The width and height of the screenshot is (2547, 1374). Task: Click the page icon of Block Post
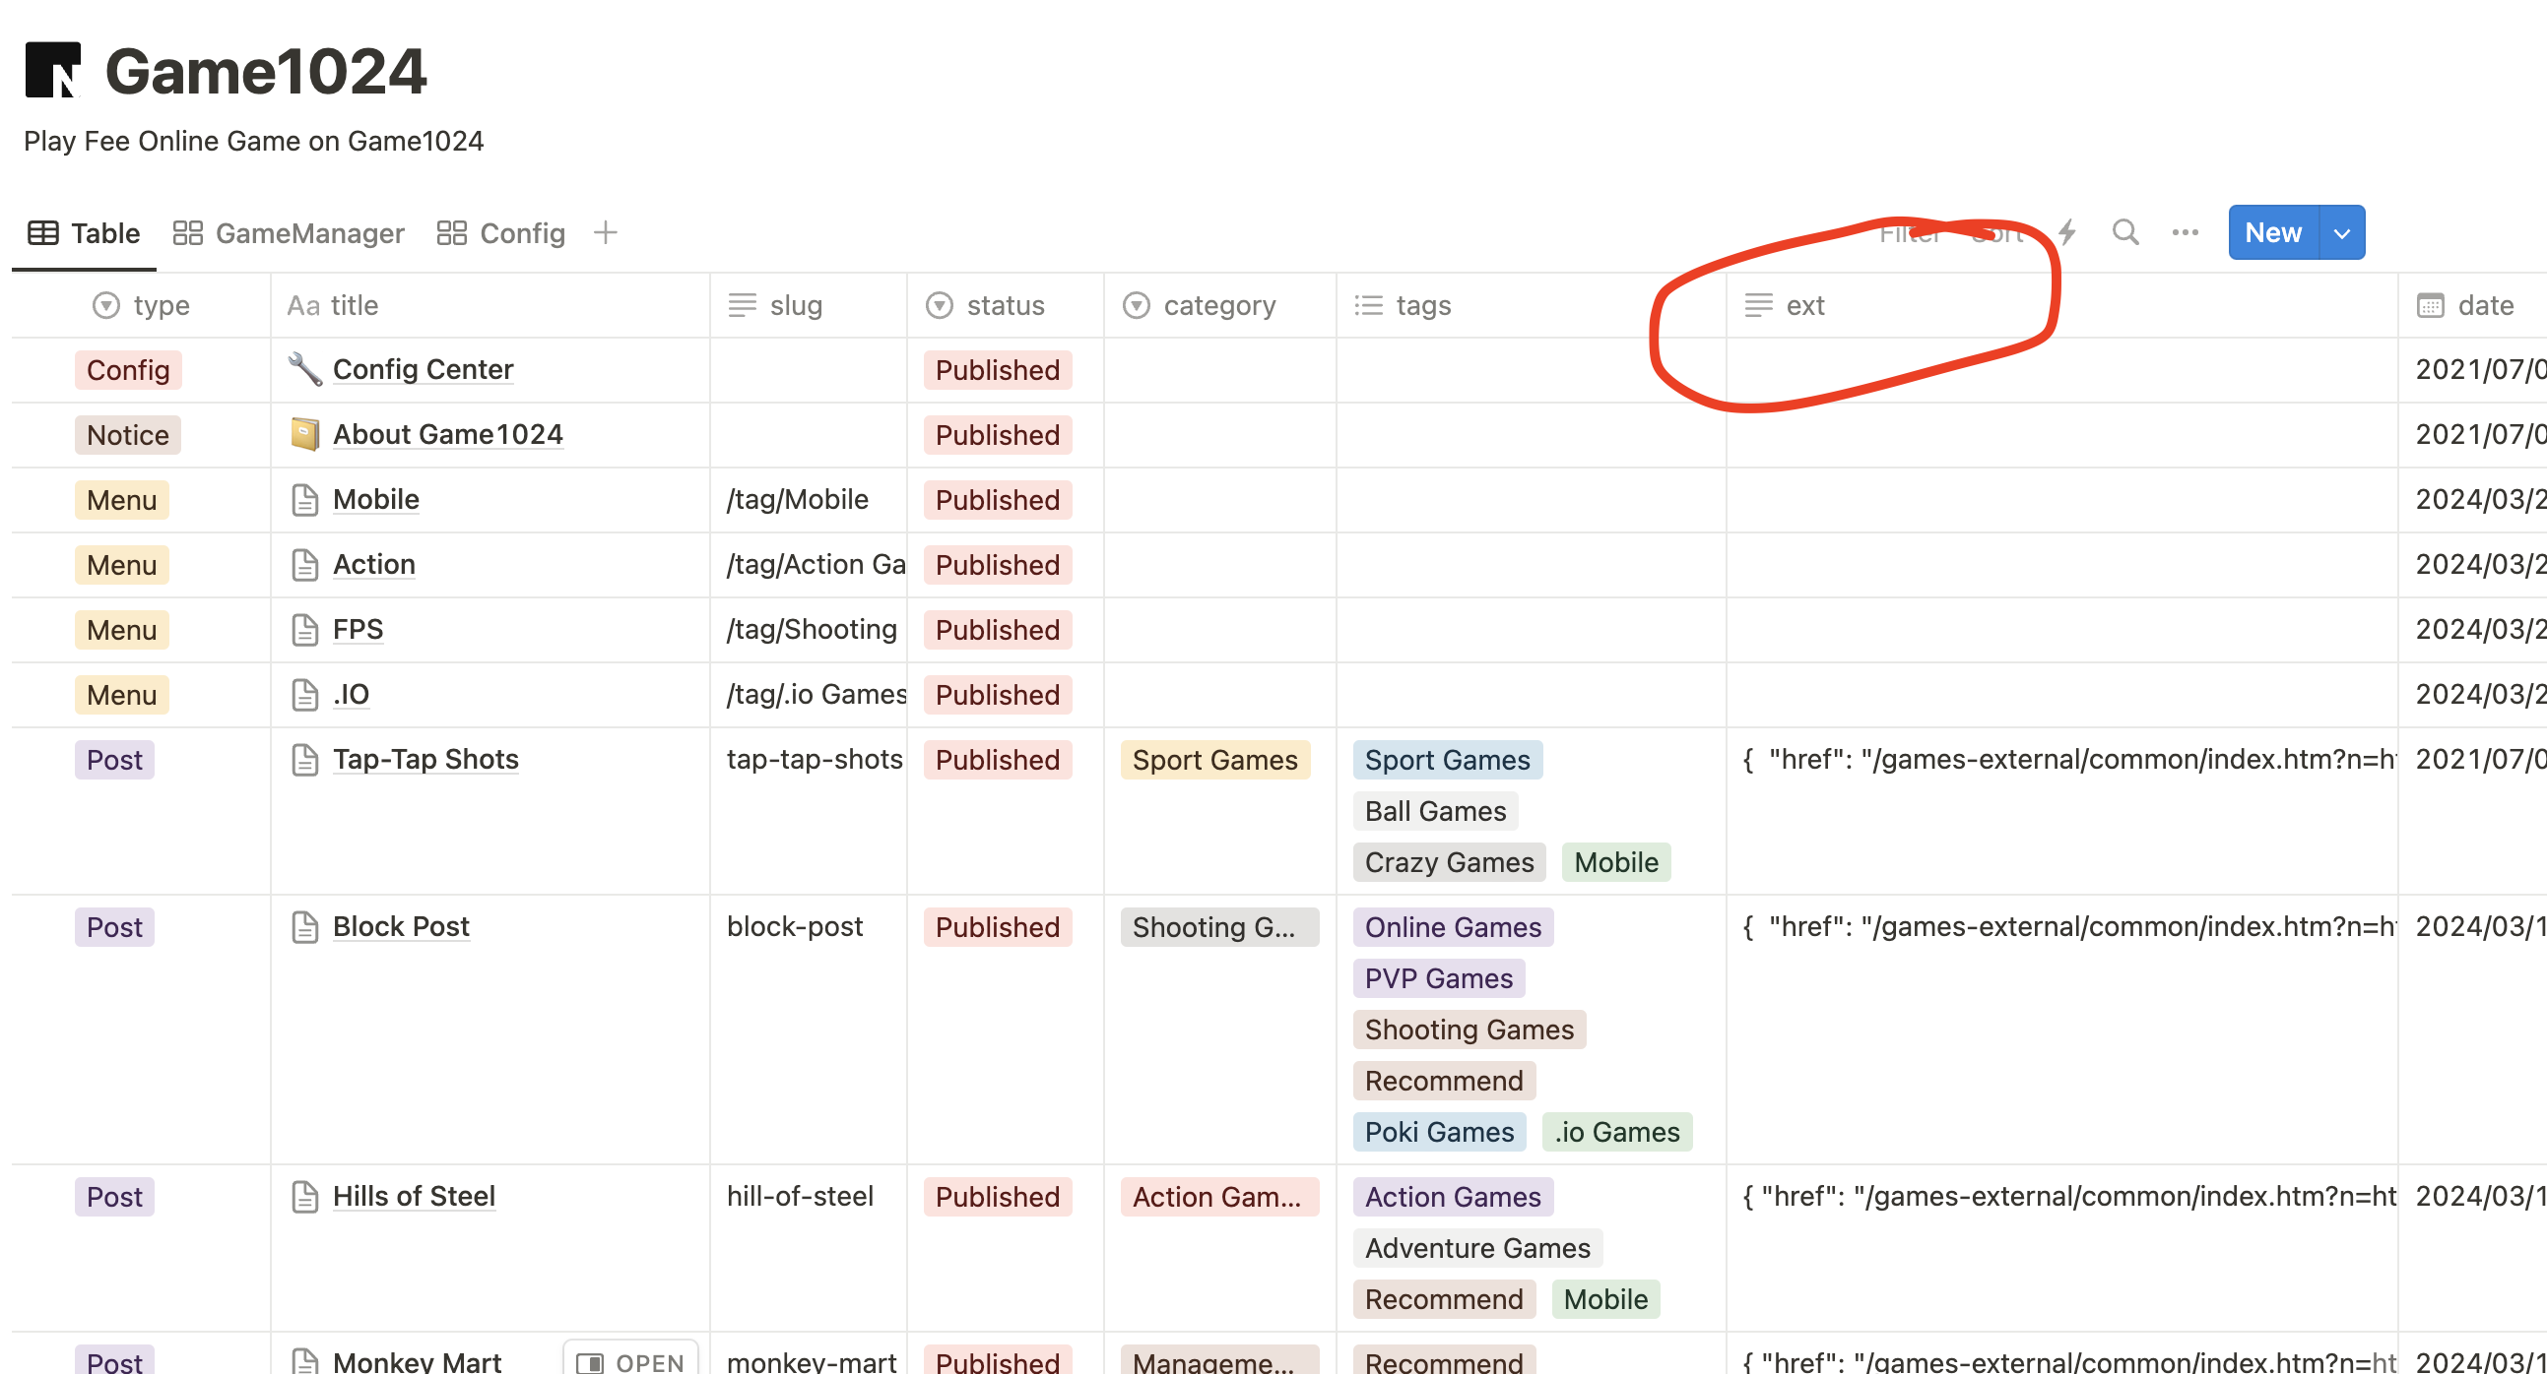pyautogui.click(x=304, y=927)
